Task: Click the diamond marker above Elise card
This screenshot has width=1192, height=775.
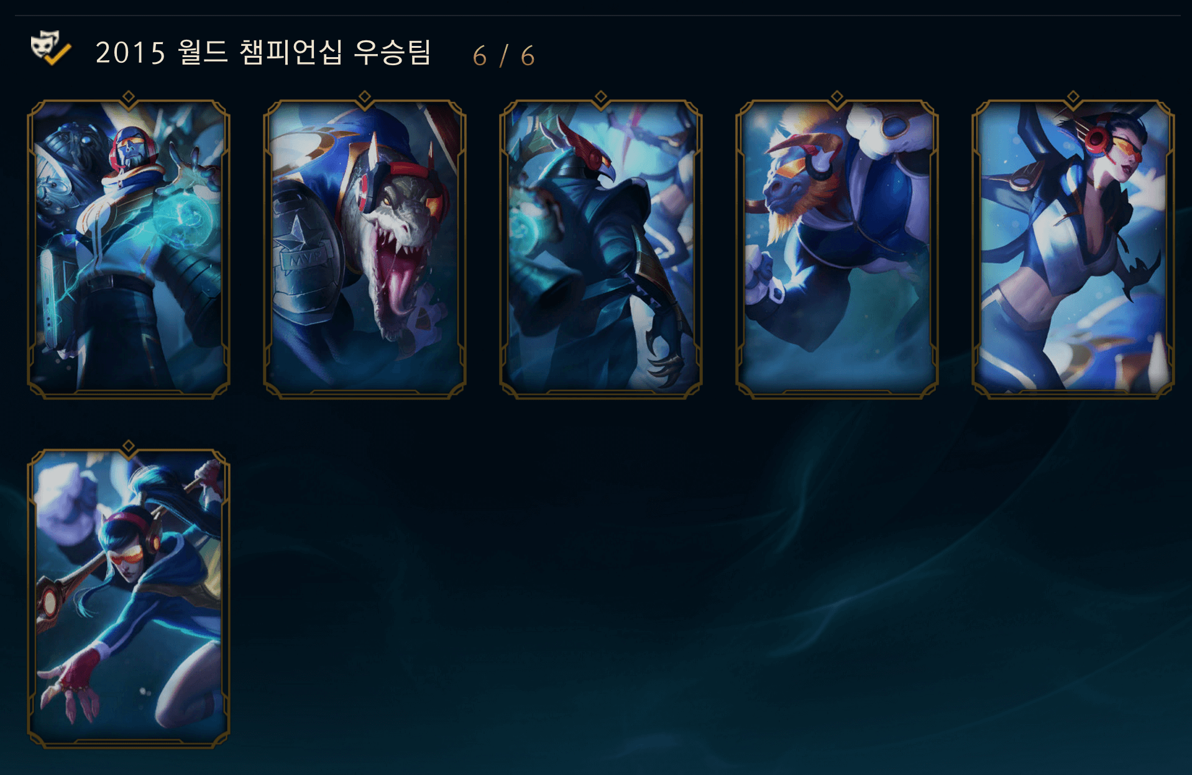Action: 1073,97
